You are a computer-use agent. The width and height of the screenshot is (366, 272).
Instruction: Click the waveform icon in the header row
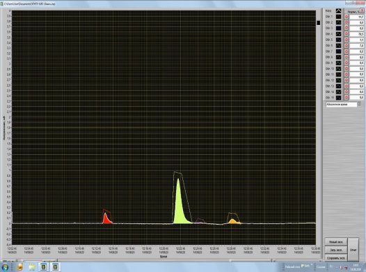(338, 11)
